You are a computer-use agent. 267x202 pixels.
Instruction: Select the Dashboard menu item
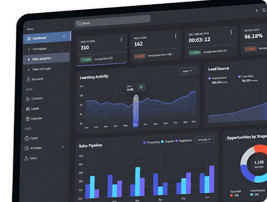(47, 37)
